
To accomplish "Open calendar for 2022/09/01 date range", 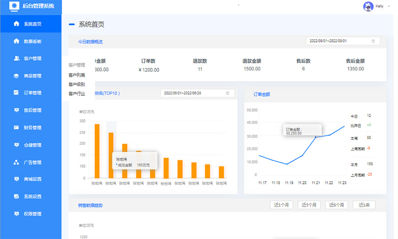I will (x=373, y=41).
